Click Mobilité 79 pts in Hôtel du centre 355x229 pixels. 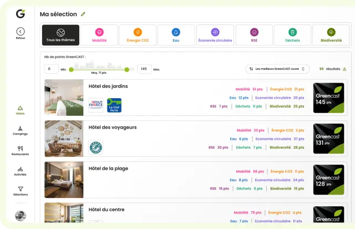[248, 212]
